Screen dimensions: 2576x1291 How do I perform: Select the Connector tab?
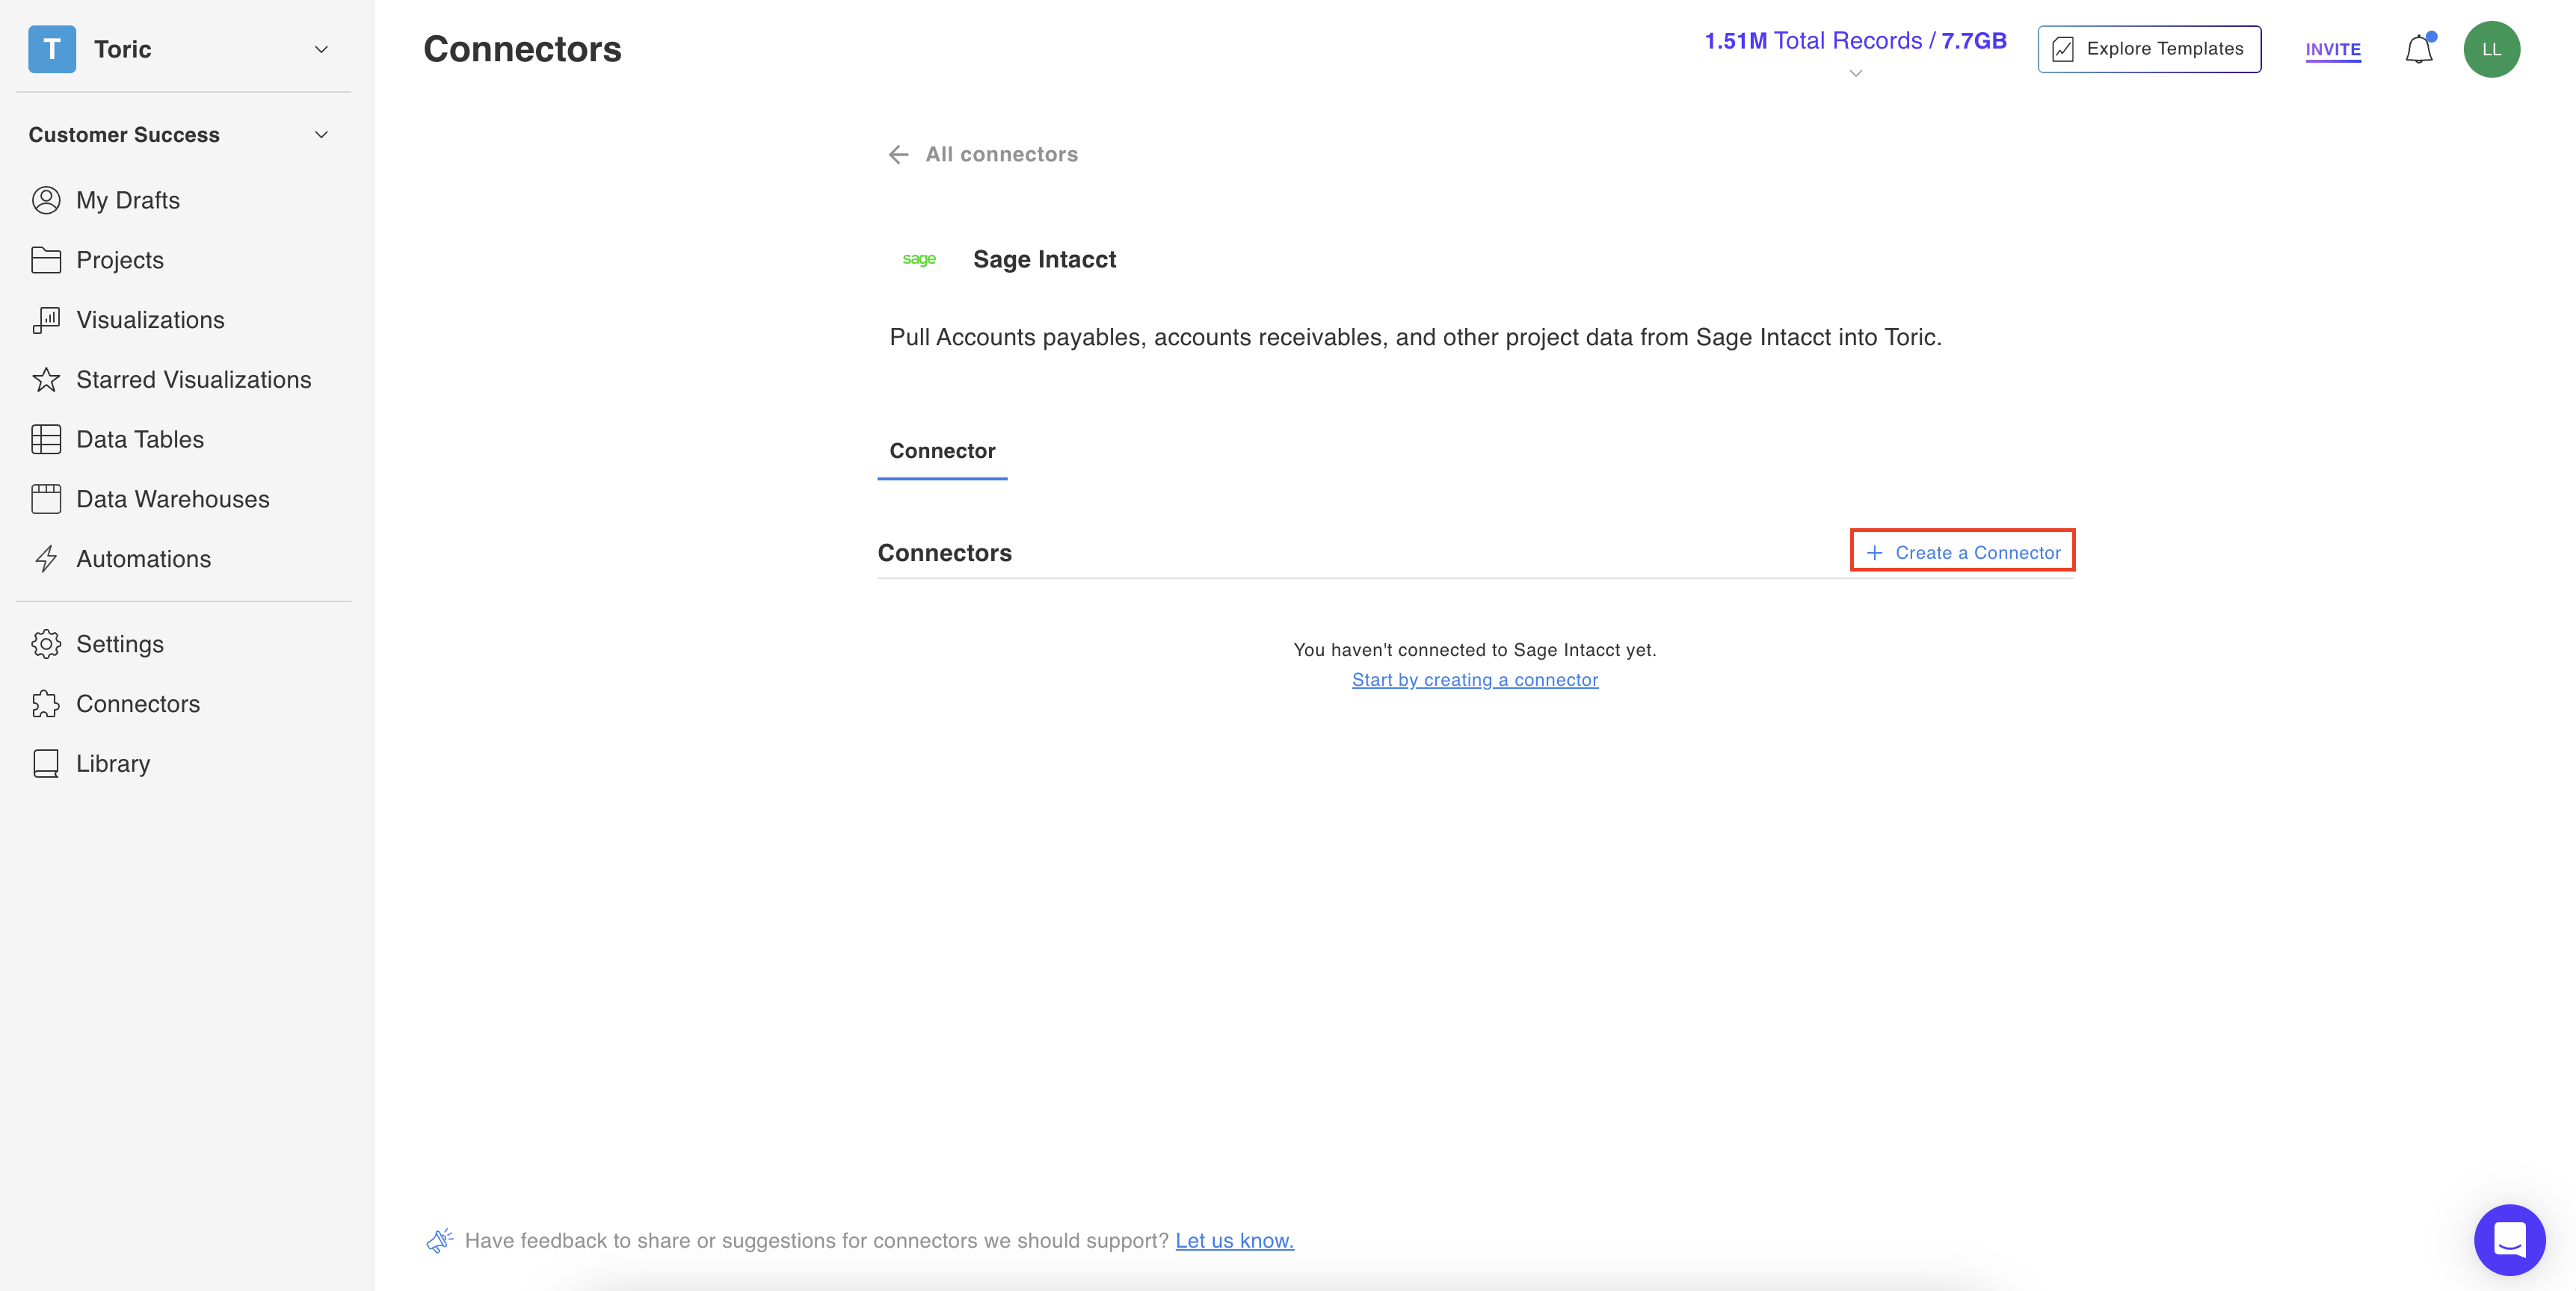pos(942,451)
